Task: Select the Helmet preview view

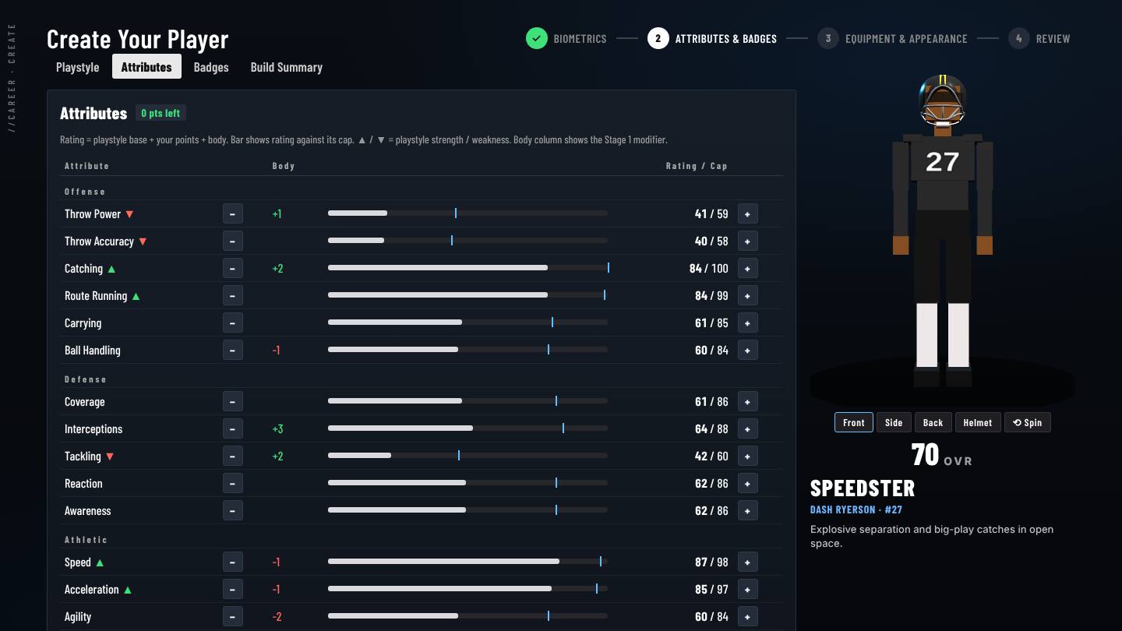Action: click(x=978, y=422)
